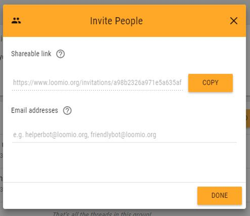Show help for Email addresses
The height and width of the screenshot is (216, 250).
[67, 111]
